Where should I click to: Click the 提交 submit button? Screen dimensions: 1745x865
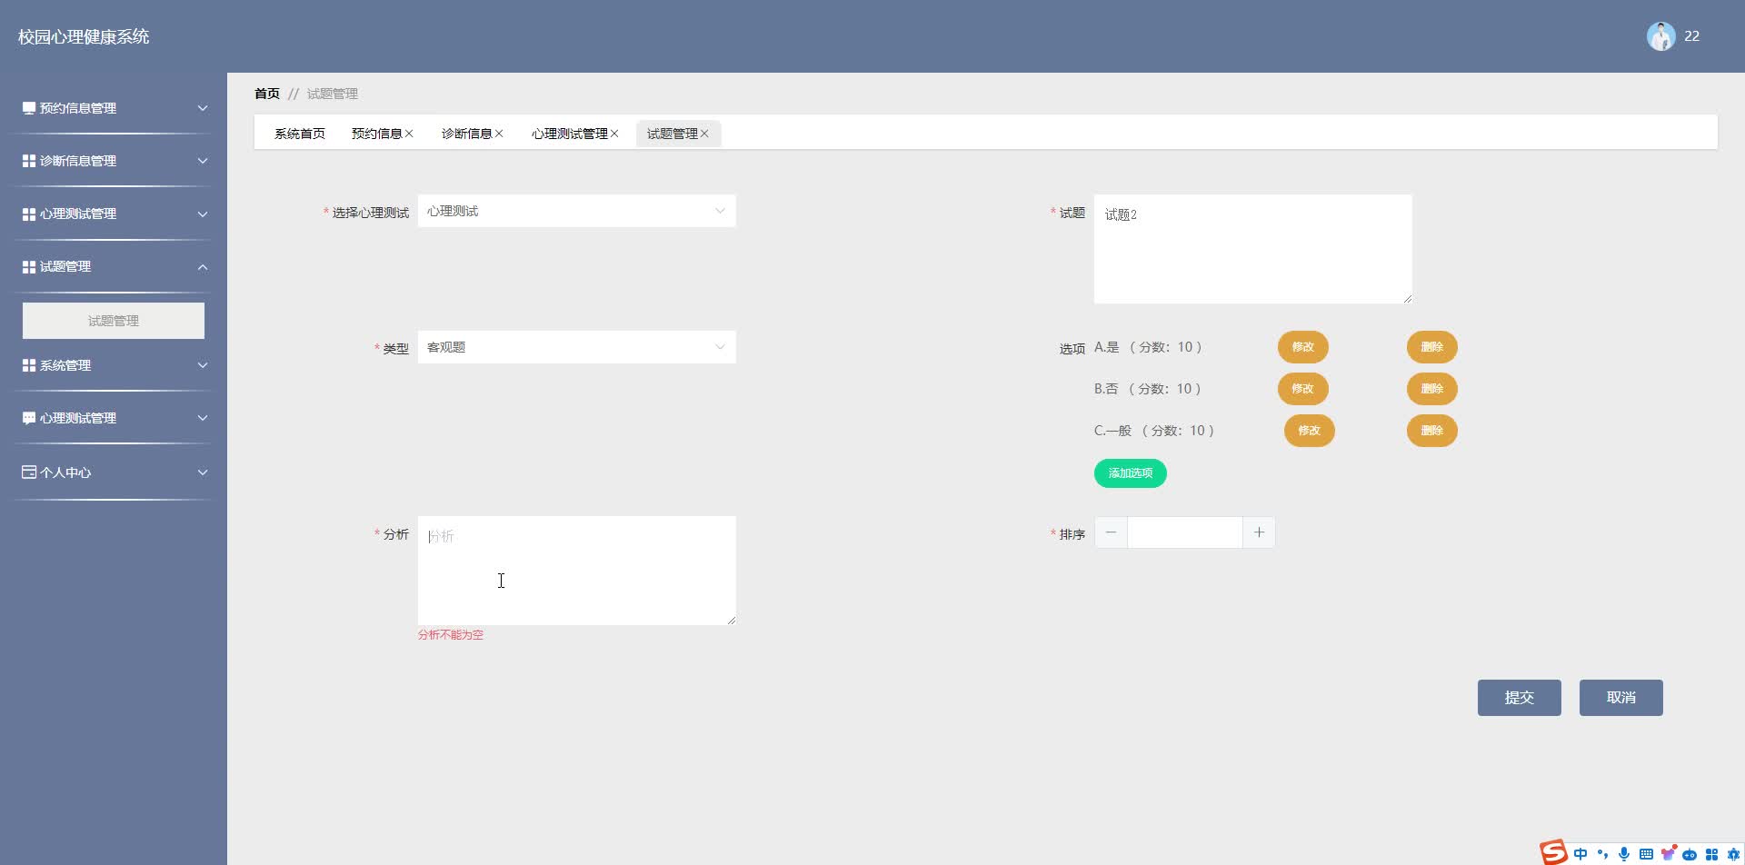(1519, 698)
